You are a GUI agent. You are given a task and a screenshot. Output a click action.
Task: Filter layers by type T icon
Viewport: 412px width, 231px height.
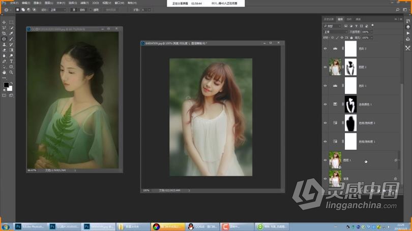(356, 26)
